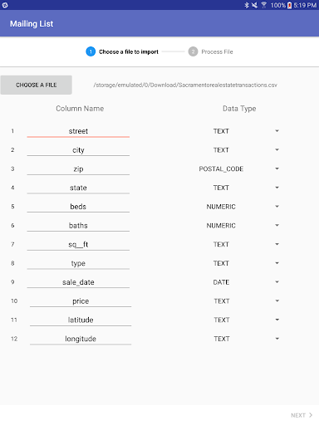Image resolution: width=319 pixels, height=425 pixels.
Task: Tap the Bluetooth status bar icon
Action: pyautogui.click(x=247, y=5)
